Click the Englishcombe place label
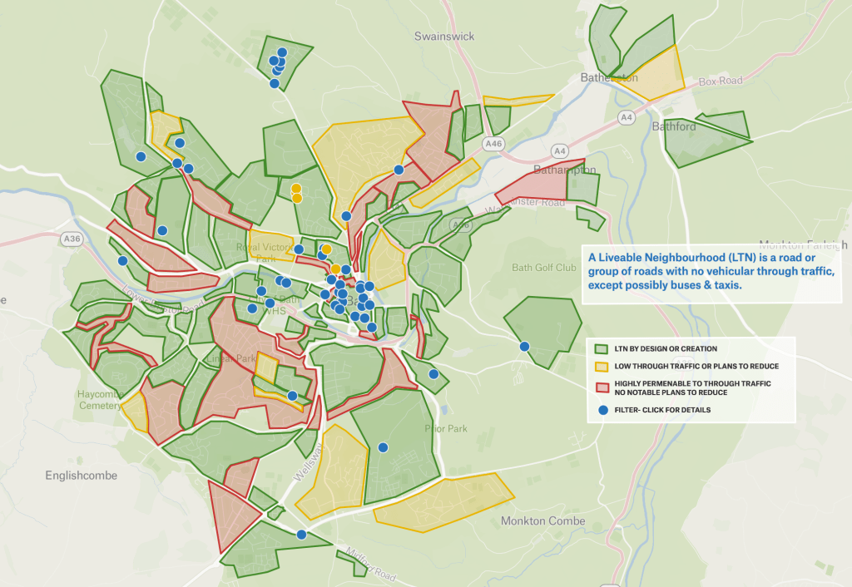The image size is (852, 587). pos(81,476)
